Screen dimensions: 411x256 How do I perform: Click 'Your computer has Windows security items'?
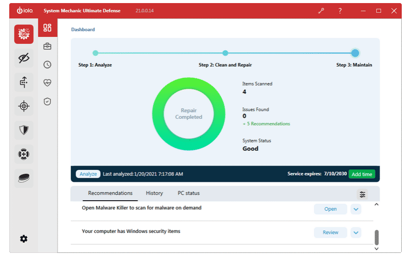(131, 231)
